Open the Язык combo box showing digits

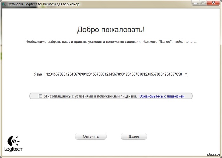tap(114, 74)
